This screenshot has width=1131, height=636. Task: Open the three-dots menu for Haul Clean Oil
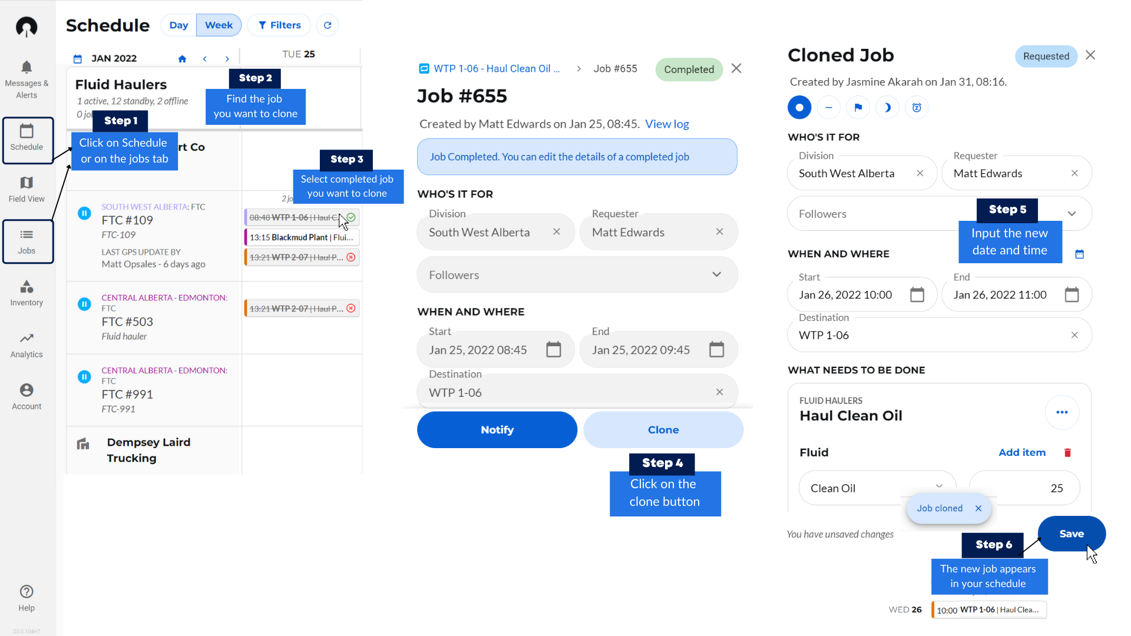pos(1061,412)
